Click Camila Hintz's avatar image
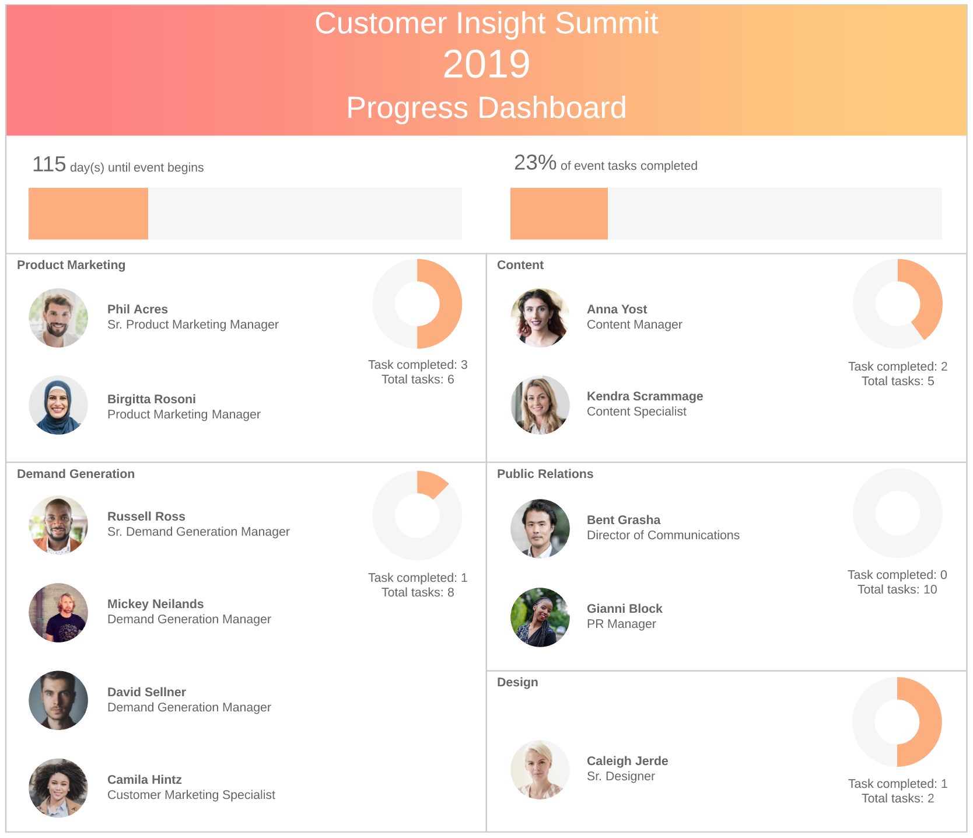The image size is (973, 838). 58,788
